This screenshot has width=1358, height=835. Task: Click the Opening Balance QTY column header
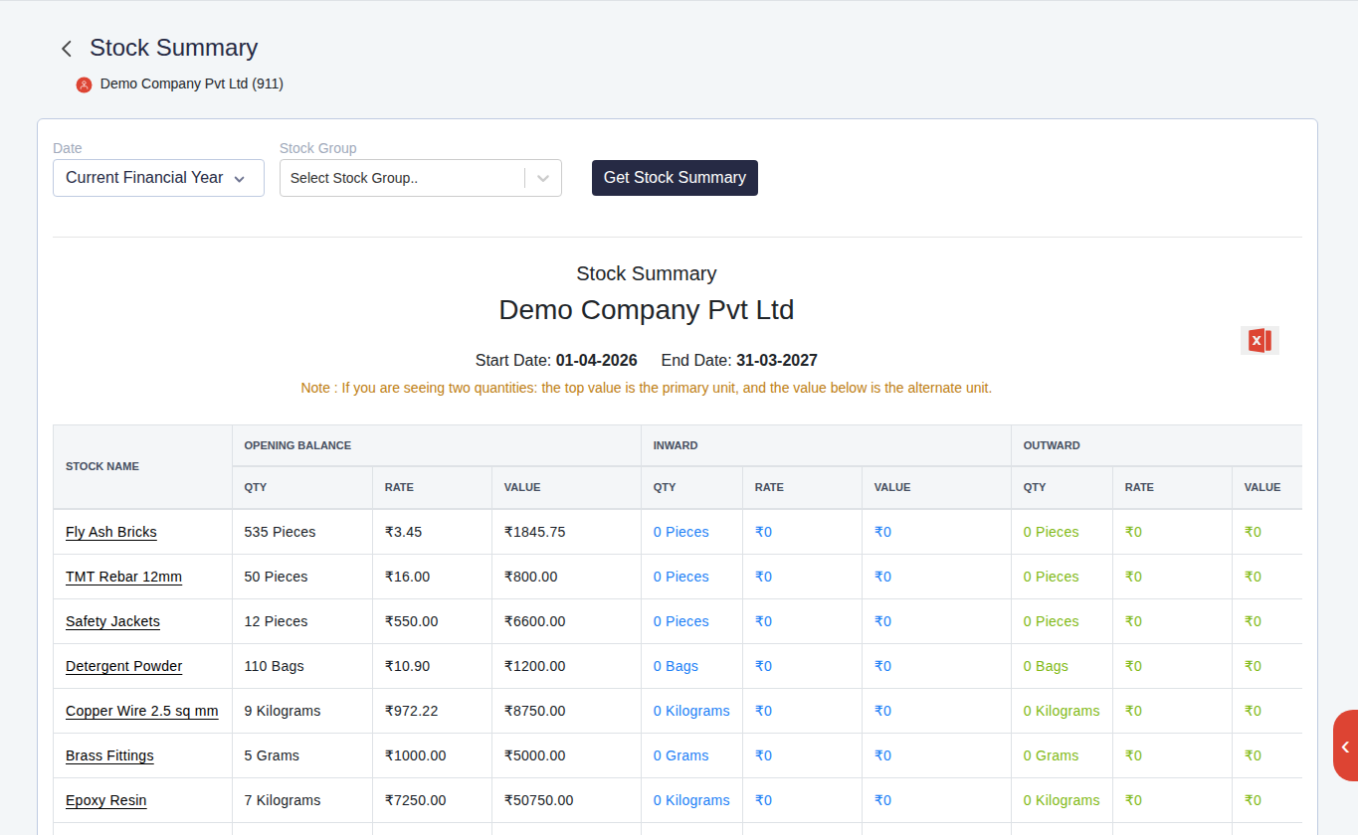click(302, 487)
